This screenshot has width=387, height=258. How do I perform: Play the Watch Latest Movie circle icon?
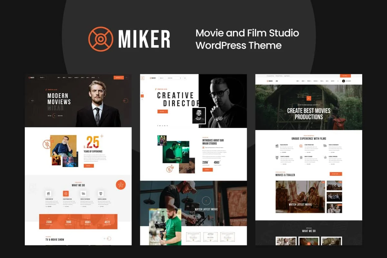[206, 201]
